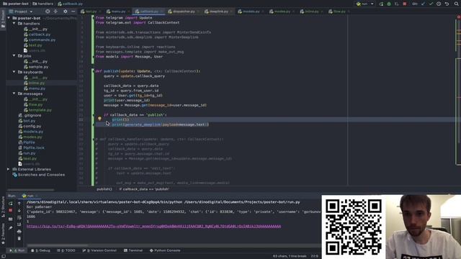The image size is (461, 259).
Task: Switch to the models.py editor tab
Action: pos(251,12)
